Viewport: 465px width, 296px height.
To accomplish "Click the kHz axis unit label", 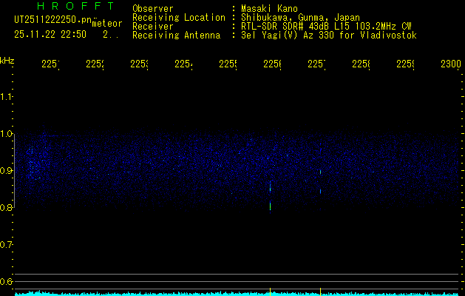I will [7, 61].
